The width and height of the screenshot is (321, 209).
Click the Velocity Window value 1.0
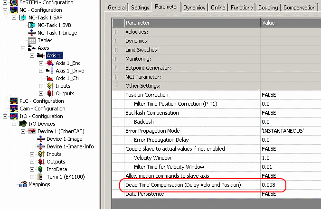pyautogui.click(x=265, y=158)
